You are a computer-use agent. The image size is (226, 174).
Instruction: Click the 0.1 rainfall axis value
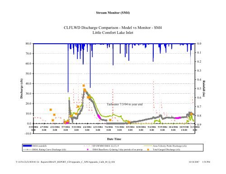click(199, 53)
